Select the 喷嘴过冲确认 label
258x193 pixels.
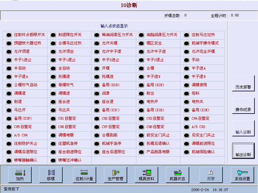pyautogui.click(x=70, y=160)
